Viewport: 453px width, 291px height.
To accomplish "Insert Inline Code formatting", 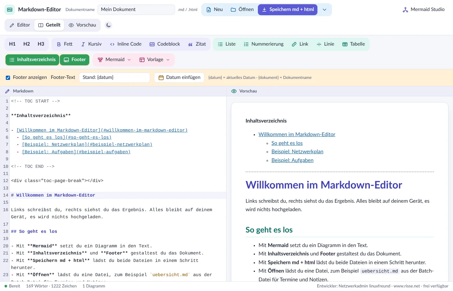I will pyautogui.click(x=126, y=44).
